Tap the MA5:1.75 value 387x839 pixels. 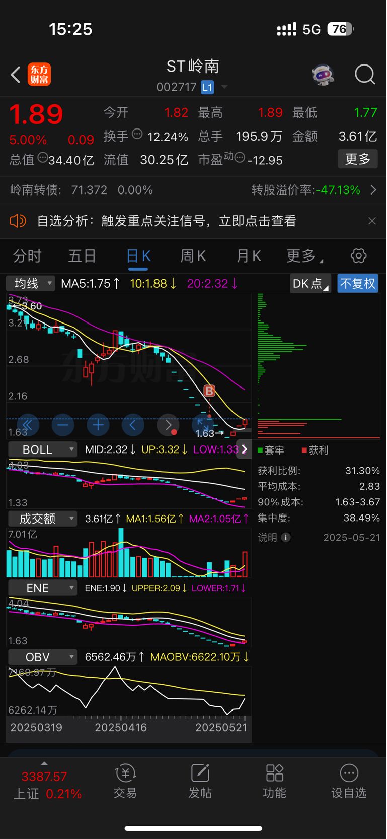point(91,283)
